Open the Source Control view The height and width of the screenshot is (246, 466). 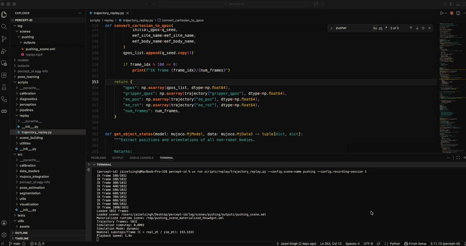4,39
